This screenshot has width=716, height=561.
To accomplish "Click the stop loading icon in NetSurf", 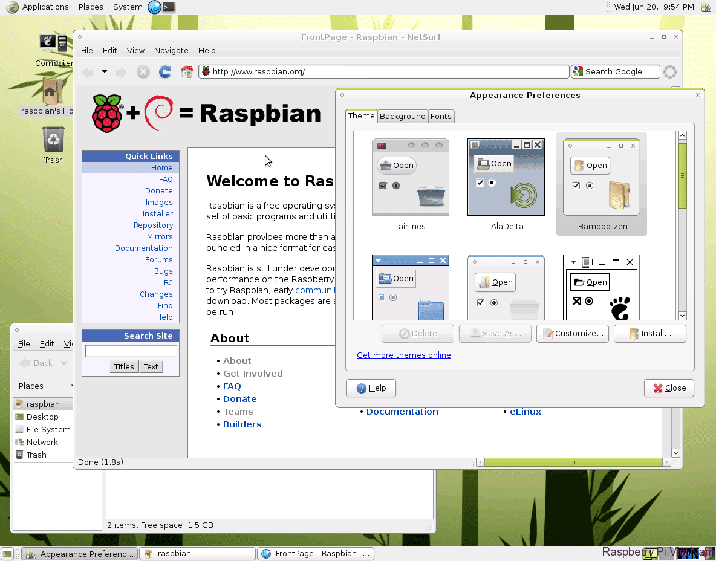I will click(143, 72).
